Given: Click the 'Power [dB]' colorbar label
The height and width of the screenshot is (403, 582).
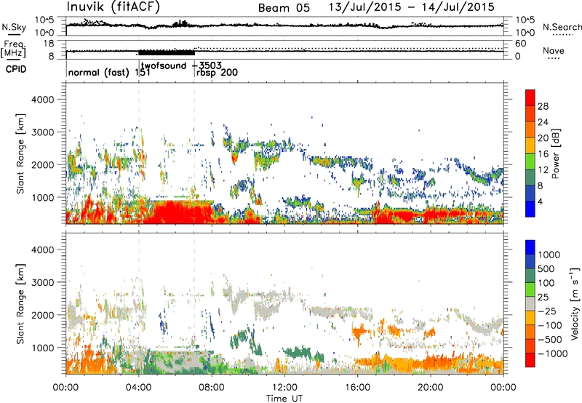Looking at the screenshot, I should [x=556, y=153].
